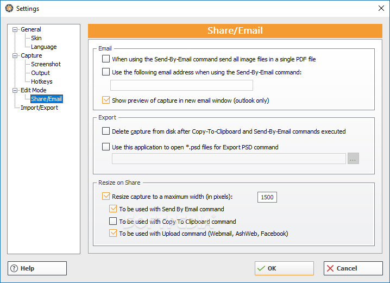Click the Cancel button

(353, 268)
